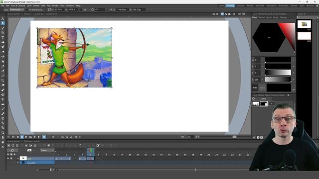Screen dimensions: 319x179
Task: Click the reframe repeat icon in timeline toolbar
Action: 80,145
